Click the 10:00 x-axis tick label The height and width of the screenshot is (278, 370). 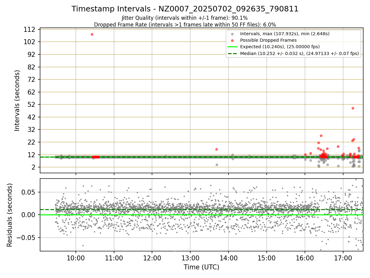[x=76, y=258]
